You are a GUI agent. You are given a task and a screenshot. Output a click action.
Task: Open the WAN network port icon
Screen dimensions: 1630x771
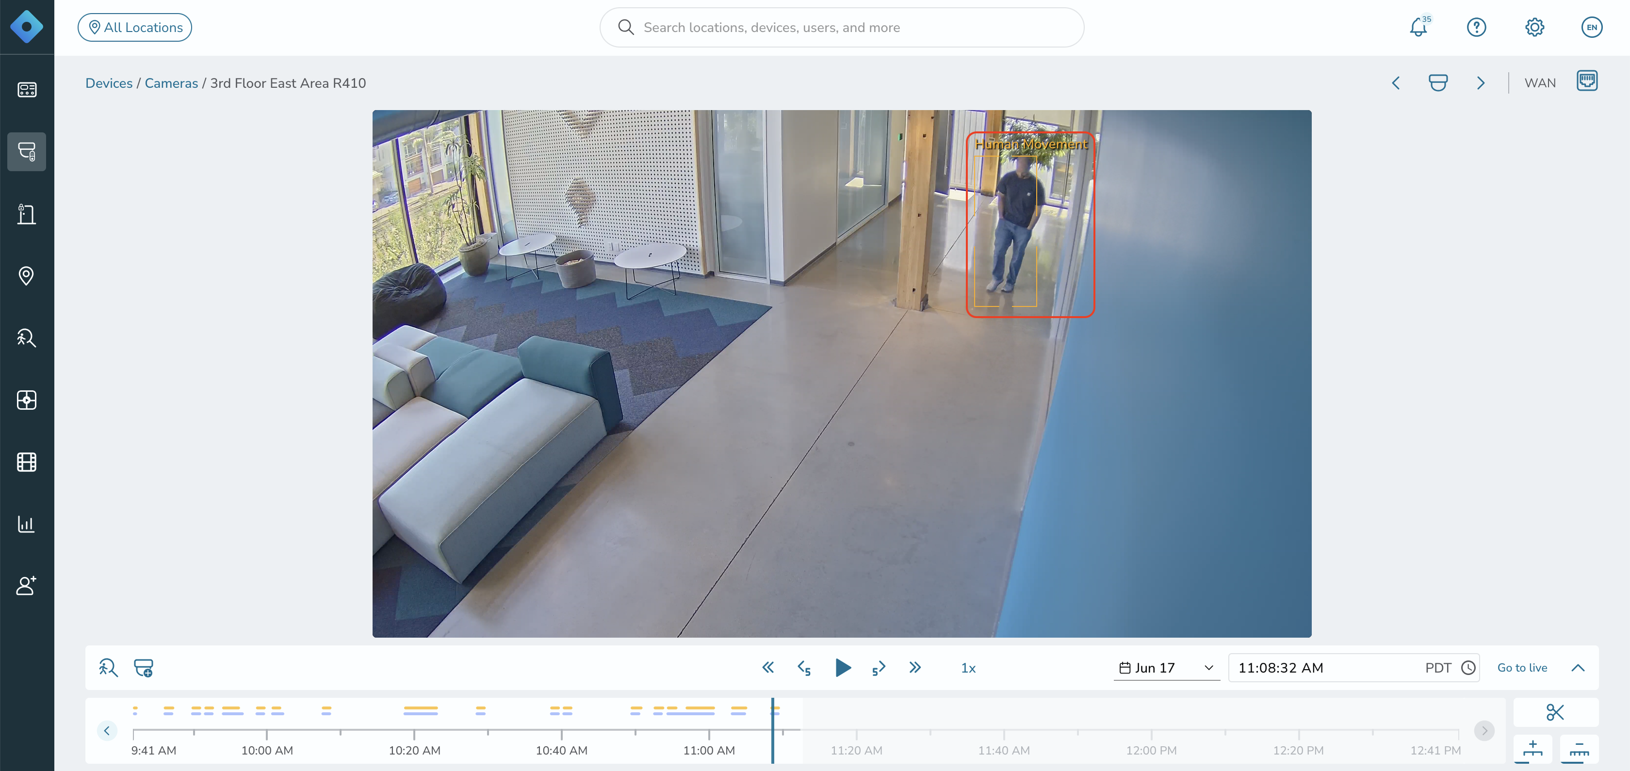pyautogui.click(x=1587, y=81)
